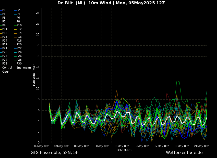217x158 pixels.
Task: Click the P1 legend entry
Action: tap(4, 10)
